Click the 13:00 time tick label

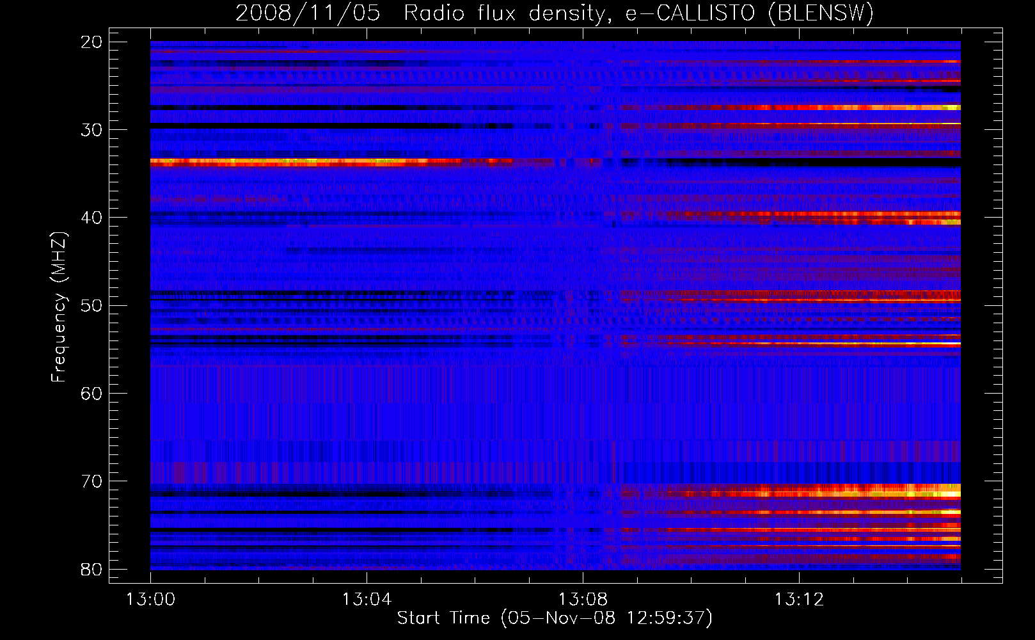pos(150,600)
